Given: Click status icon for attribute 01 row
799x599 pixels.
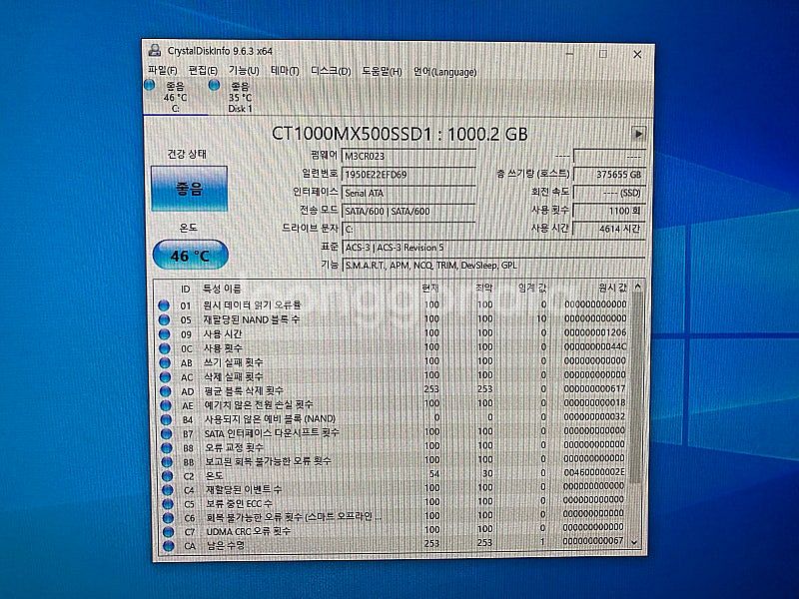Looking at the screenshot, I should click(164, 305).
